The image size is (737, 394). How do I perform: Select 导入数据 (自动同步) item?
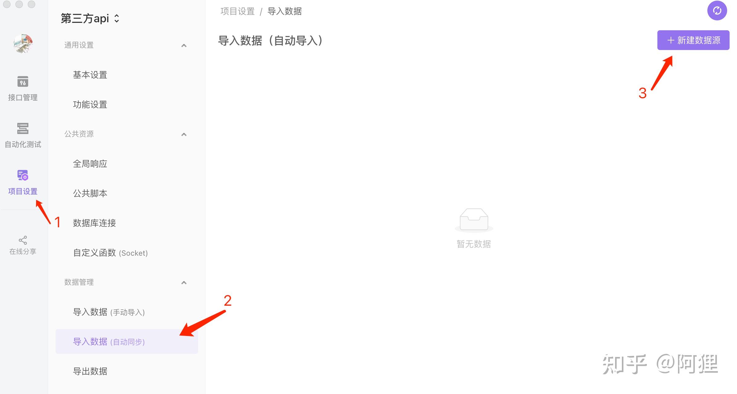[x=127, y=342]
